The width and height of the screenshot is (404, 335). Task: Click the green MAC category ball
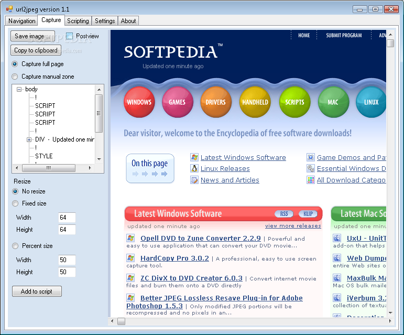(x=333, y=102)
